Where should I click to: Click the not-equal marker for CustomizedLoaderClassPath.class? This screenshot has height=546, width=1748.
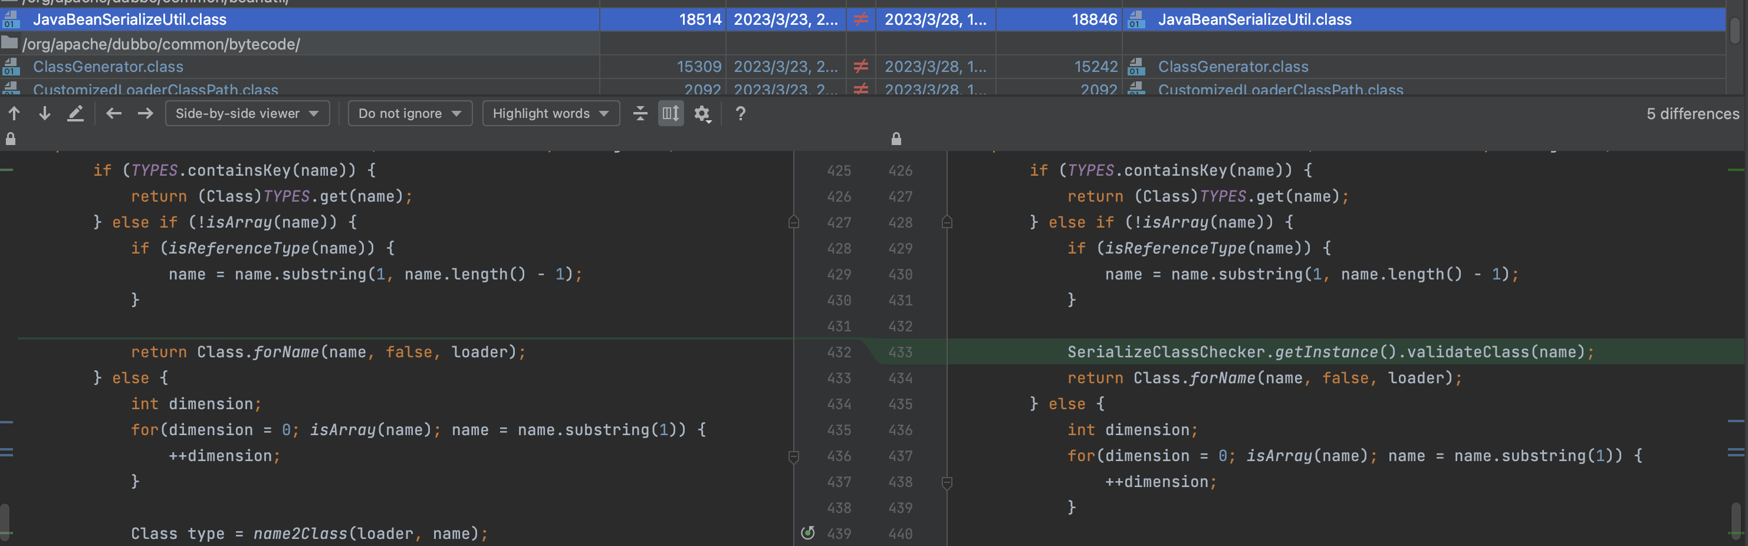[x=860, y=89]
